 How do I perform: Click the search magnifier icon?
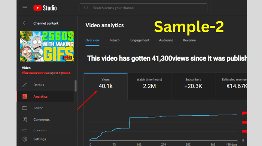86,8
